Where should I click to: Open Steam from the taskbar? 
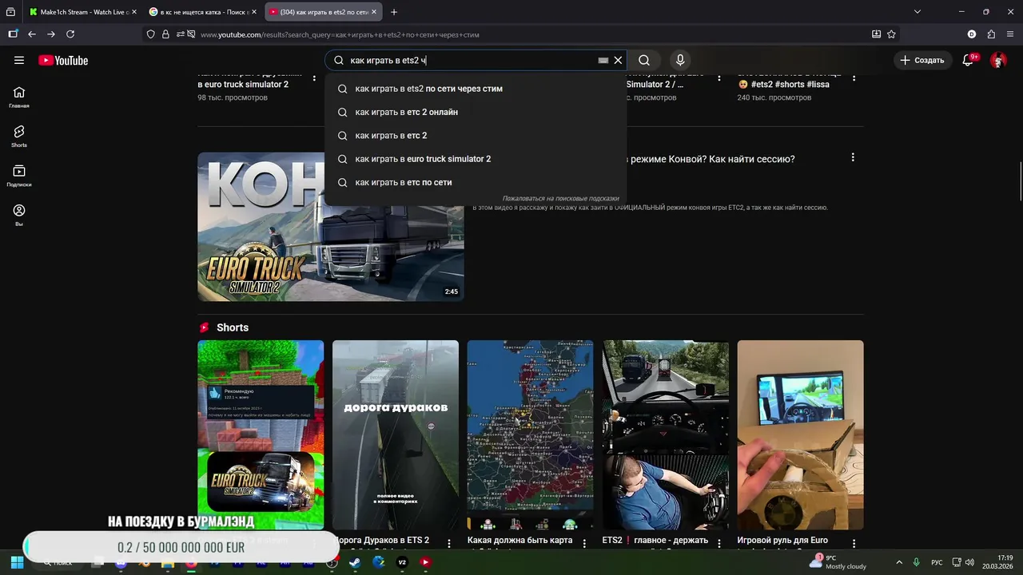(355, 562)
